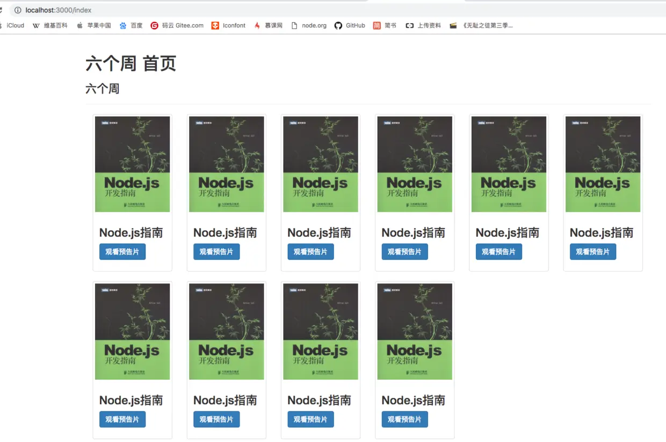Click 观看预告片 on the first card, bottom row

122,419
